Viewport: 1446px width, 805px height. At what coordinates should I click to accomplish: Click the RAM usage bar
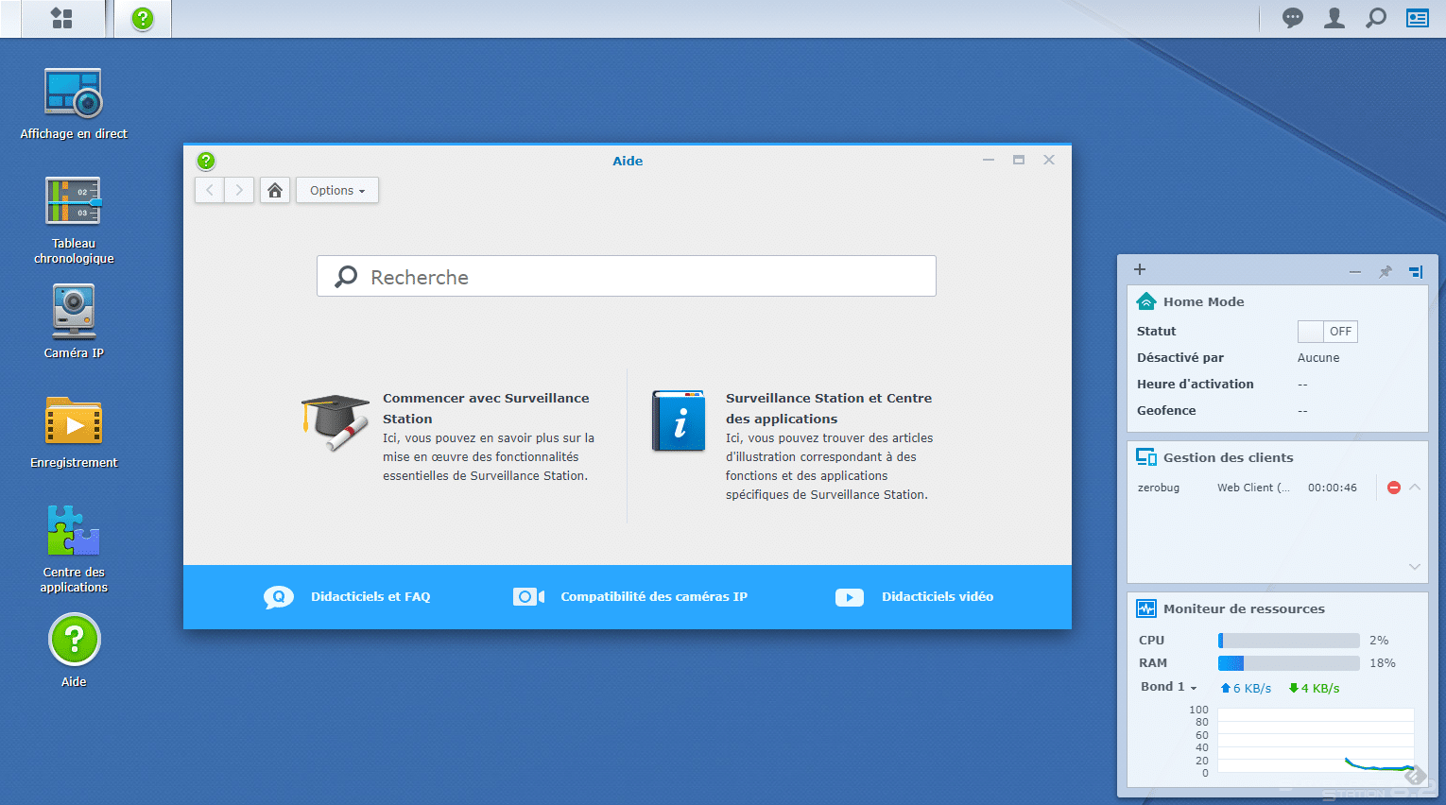point(1289,663)
